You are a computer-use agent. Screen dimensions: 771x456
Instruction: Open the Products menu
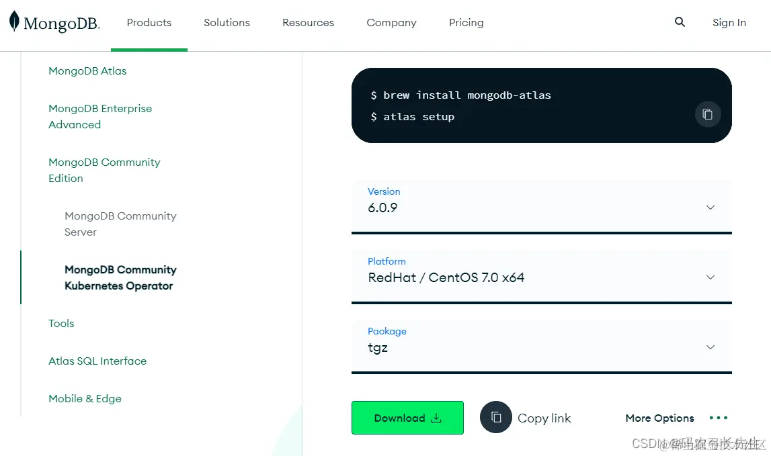tap(149, 23)
